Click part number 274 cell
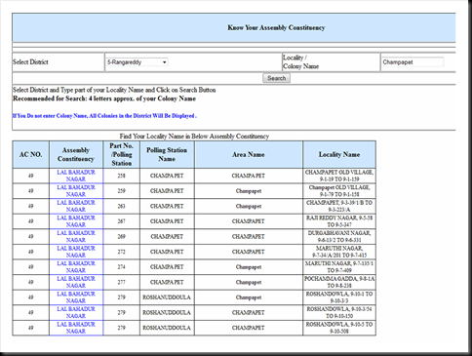Viewport: 472px width, 356px height. 122,267
